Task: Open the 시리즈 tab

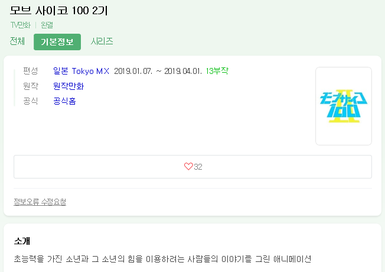Action: click(x=102, y=41)
